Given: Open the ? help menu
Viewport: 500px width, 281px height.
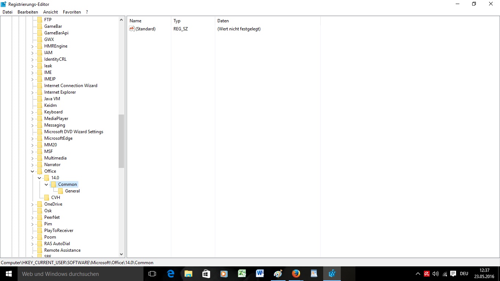Looking at the screenshot, I should pyautogui.click(x=87, y=12).
